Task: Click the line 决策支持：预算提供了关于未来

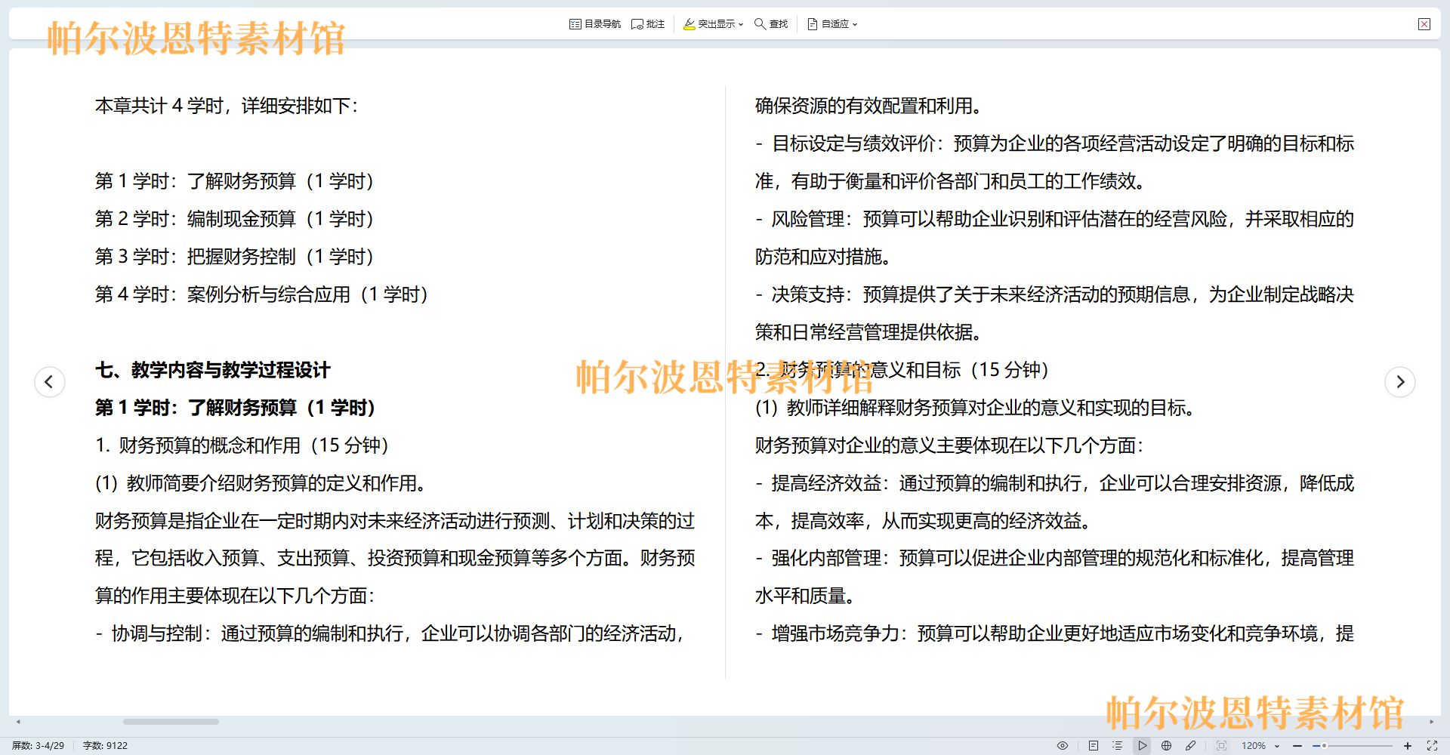Action: (1055, 294)
